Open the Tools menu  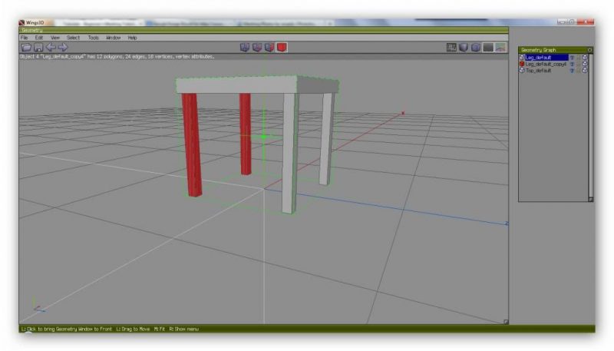[93, 38]
